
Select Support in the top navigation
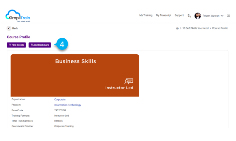coord(179,15)
